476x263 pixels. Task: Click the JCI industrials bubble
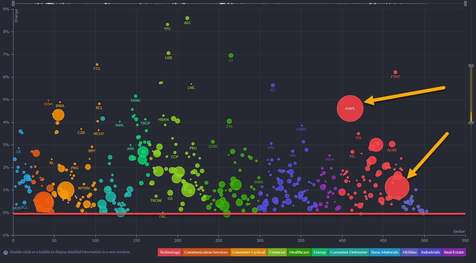(x=273, y=85)
